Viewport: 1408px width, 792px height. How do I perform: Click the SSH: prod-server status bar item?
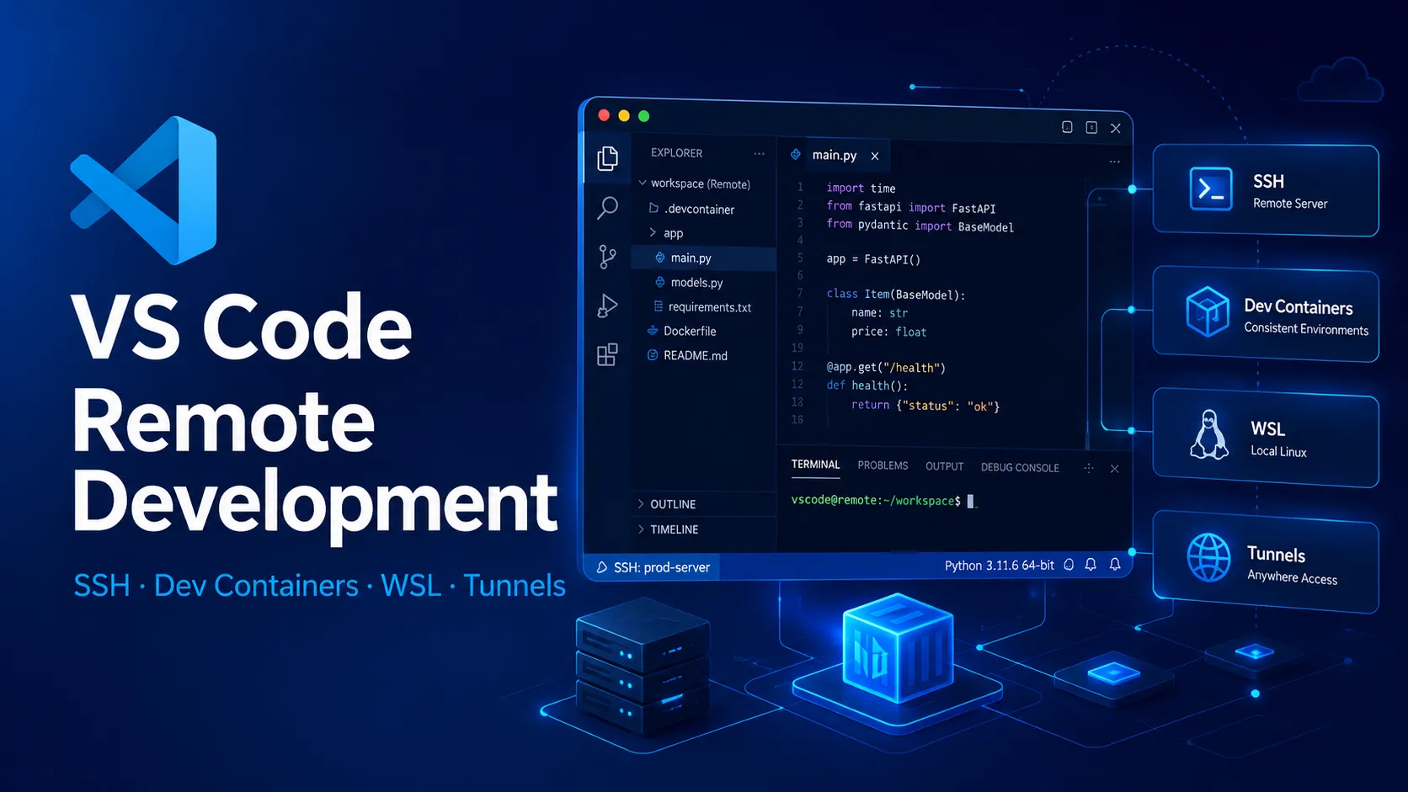point(653,567)
